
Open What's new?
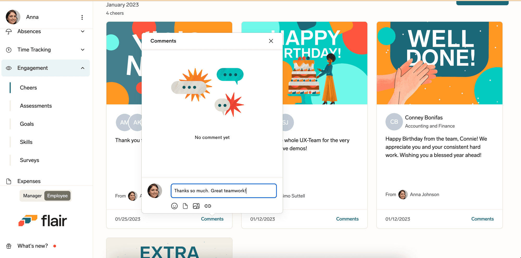pyautogui.click(x=33, y=246)
